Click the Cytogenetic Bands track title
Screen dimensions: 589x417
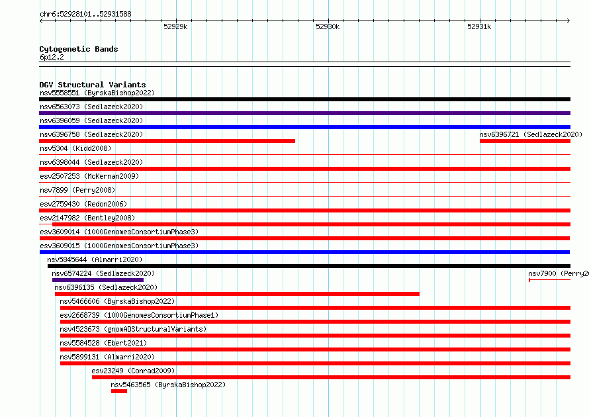79,49
